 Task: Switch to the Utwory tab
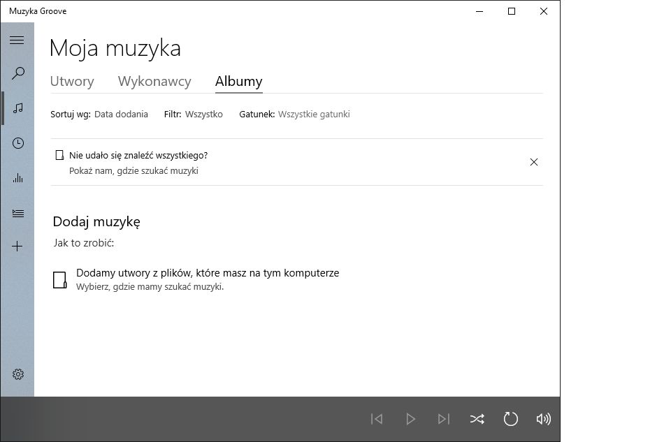[x=72, y=81]
